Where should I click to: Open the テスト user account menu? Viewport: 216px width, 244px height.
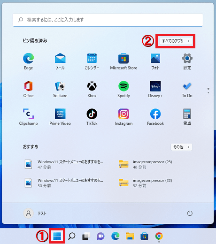(35, 213)
